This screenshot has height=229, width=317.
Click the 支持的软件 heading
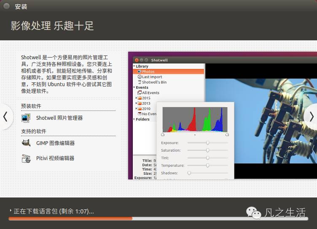34,132
